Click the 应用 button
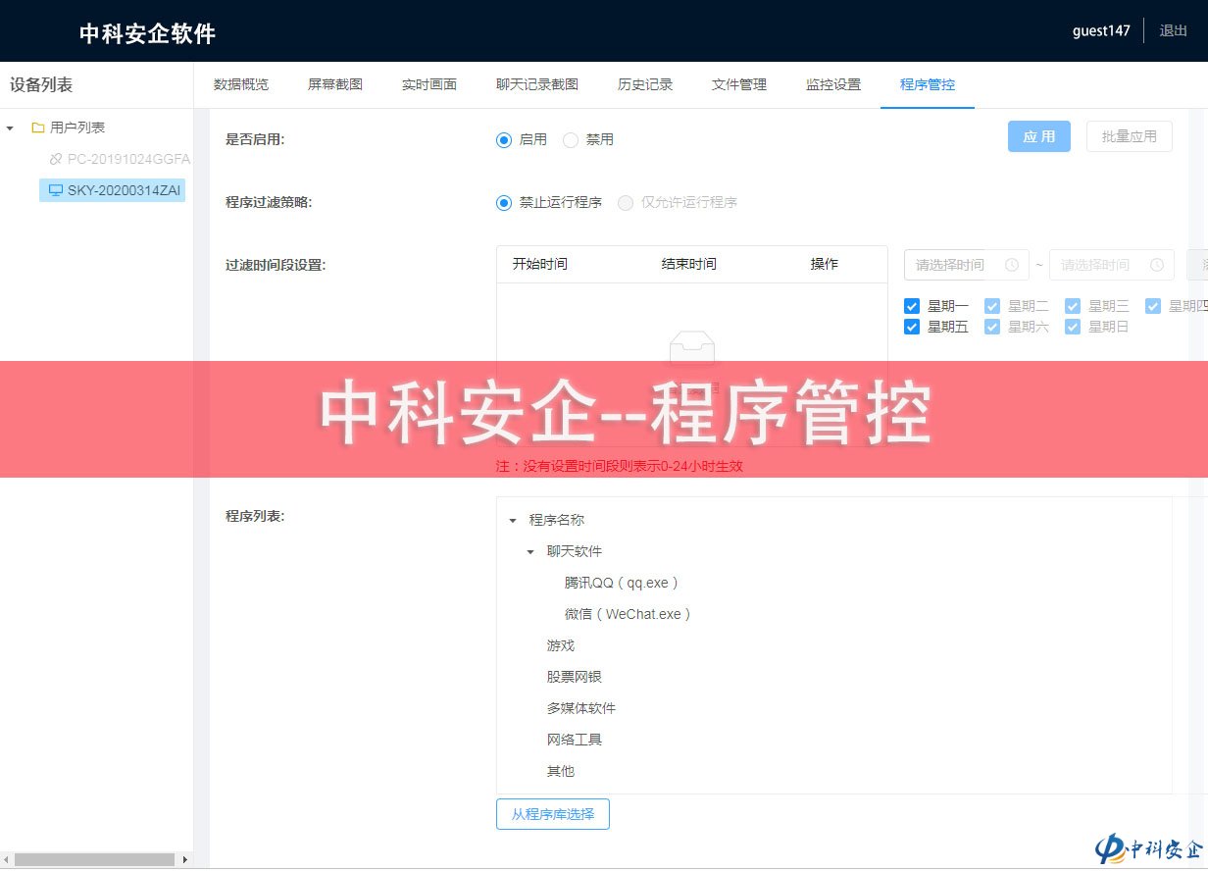 point(1039,136)
